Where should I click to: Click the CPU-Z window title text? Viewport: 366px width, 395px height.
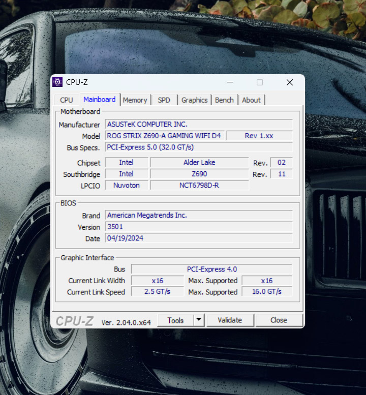pyautogui.click(x=77, y=82)
